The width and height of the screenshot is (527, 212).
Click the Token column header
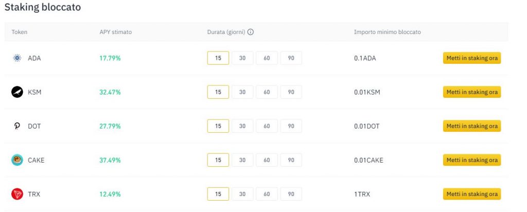point(20,32)
